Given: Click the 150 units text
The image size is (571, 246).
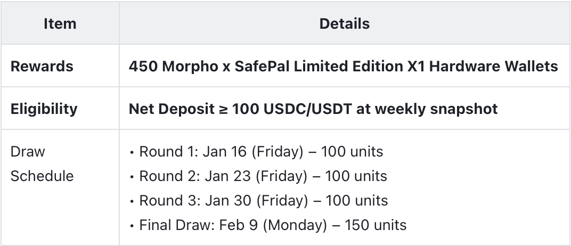Looking at the screenshot, I should click(x=376, y=225).
